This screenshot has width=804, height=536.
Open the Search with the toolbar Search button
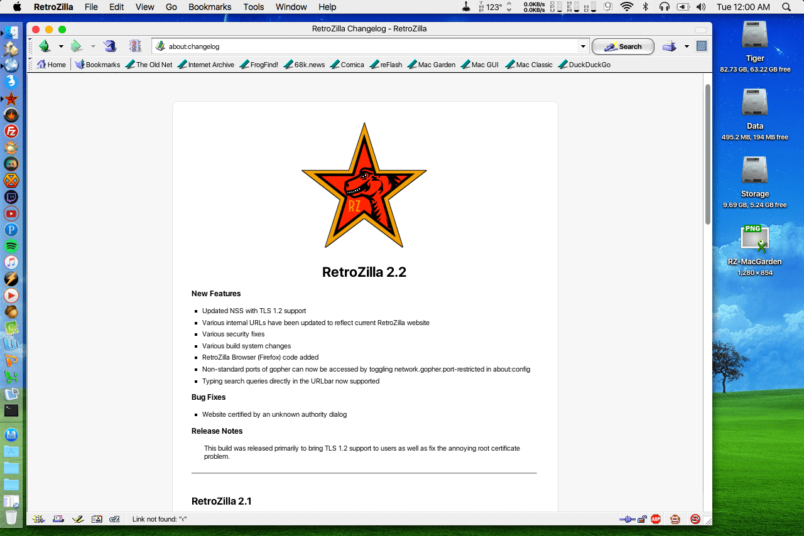[x=622, y=46]
